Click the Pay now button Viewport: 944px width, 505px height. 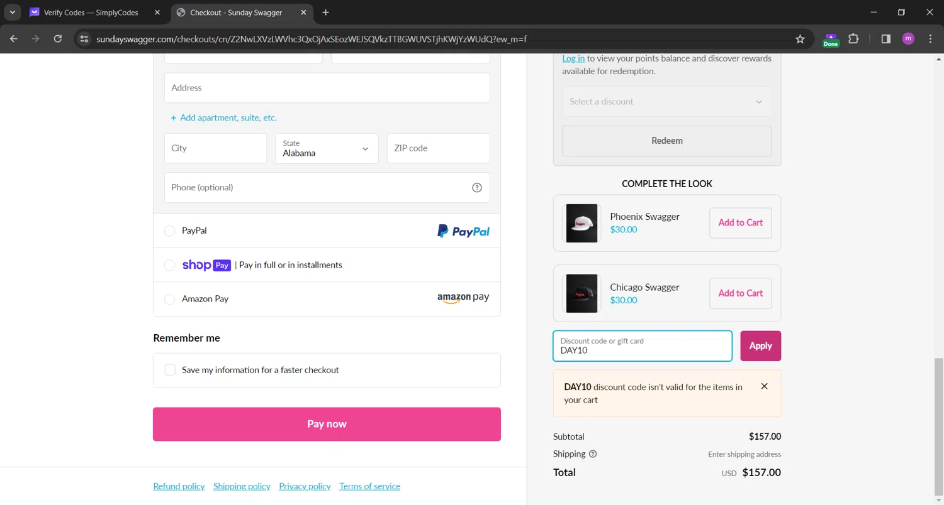click(327, 424)
